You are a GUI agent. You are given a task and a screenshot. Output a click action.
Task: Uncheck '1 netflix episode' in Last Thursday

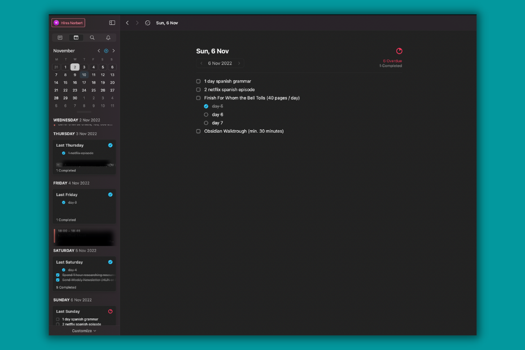pyautogui.click(x=64, y=153)
